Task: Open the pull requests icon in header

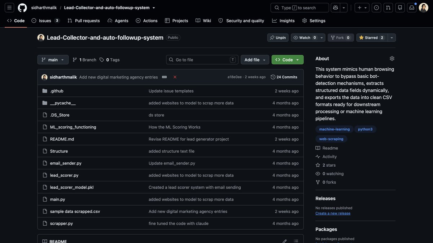Action: 388,8
